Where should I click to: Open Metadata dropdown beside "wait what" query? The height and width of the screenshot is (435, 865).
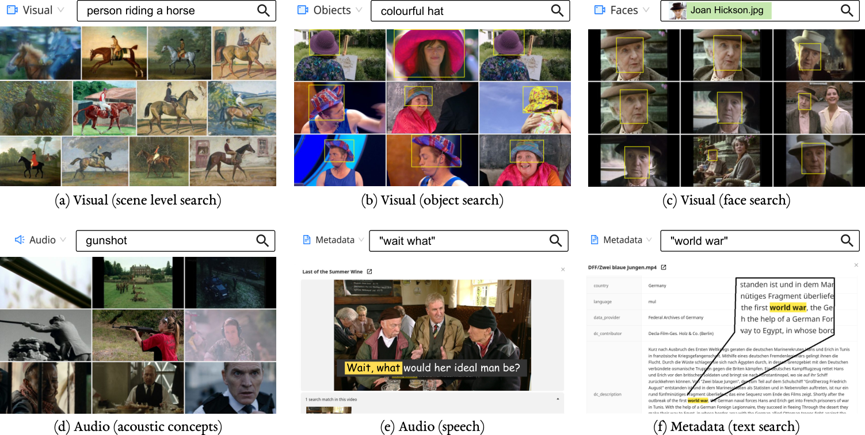coord(333,240)
